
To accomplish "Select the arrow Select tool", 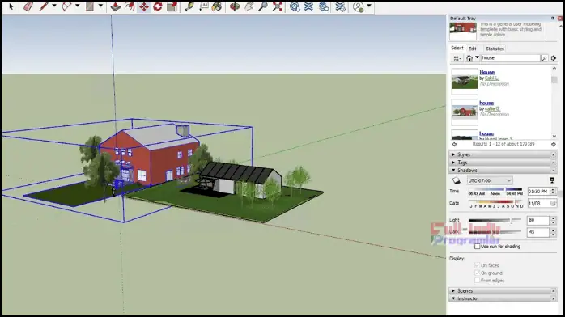I will (11, 6).
